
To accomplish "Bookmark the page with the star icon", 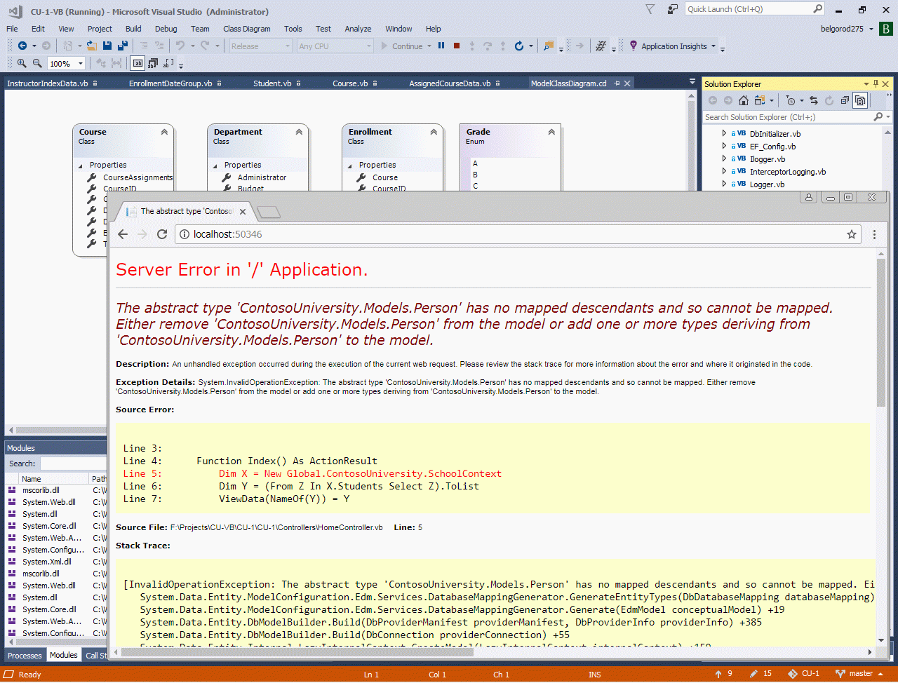I will [852, 234].
